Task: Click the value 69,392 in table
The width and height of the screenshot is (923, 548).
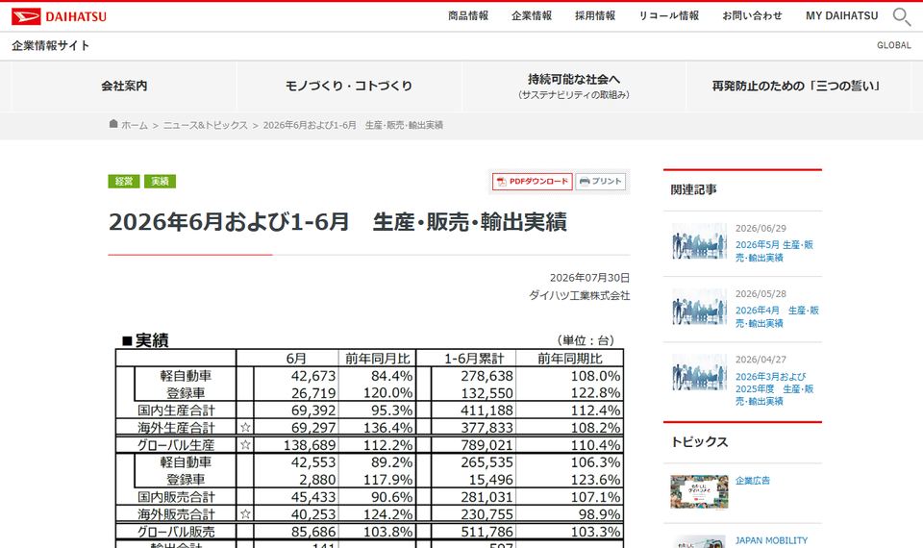Action: 313,411
